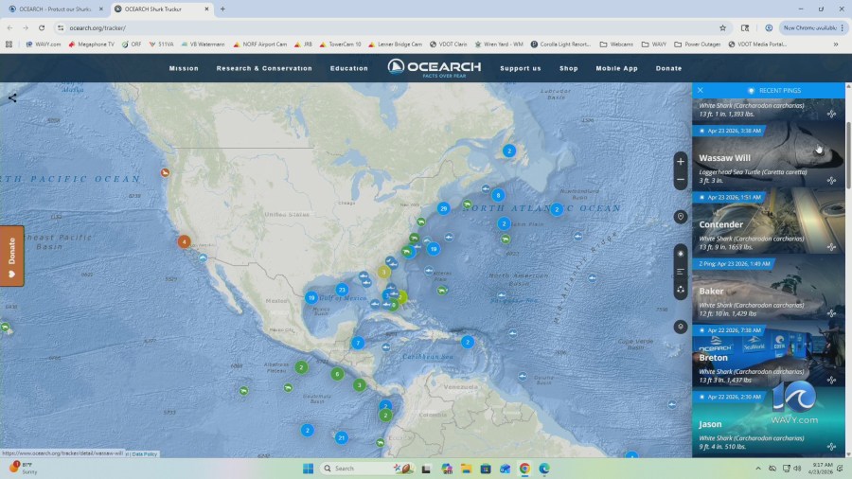Close the Recent Pings panel

tap(701, 90)
